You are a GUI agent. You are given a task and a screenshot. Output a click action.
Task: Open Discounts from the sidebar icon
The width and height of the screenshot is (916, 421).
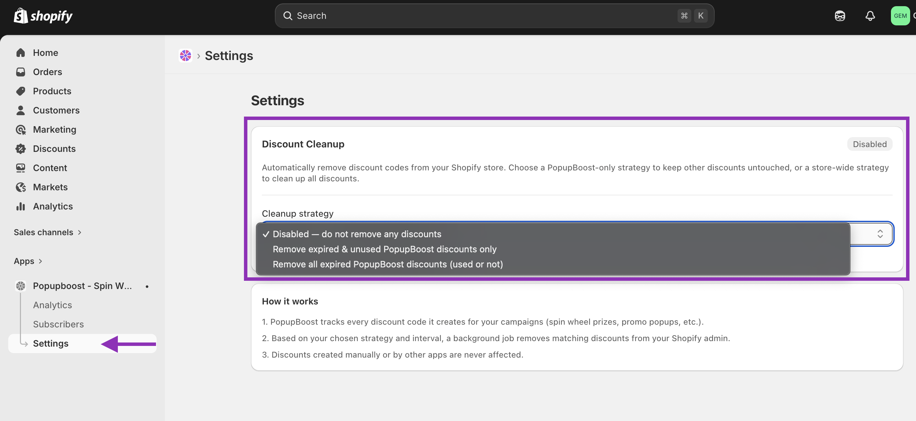21,148
